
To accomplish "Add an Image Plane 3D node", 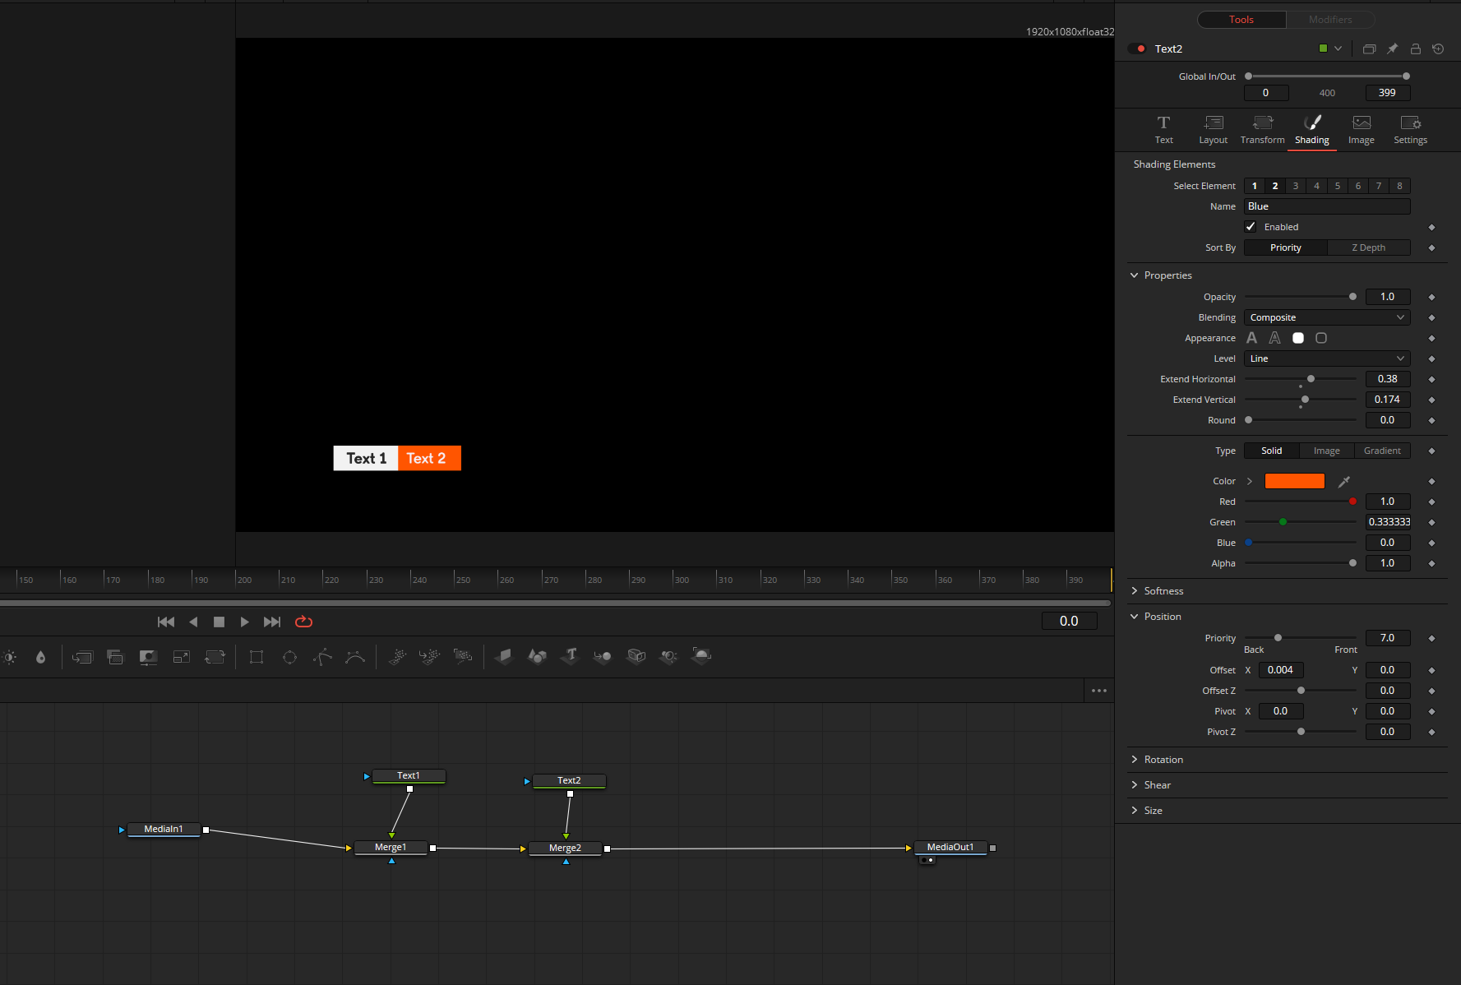I will click(504, 656).
